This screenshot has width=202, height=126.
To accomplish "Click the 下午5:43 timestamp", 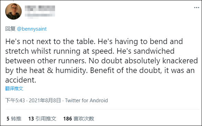I will [15, 101].
